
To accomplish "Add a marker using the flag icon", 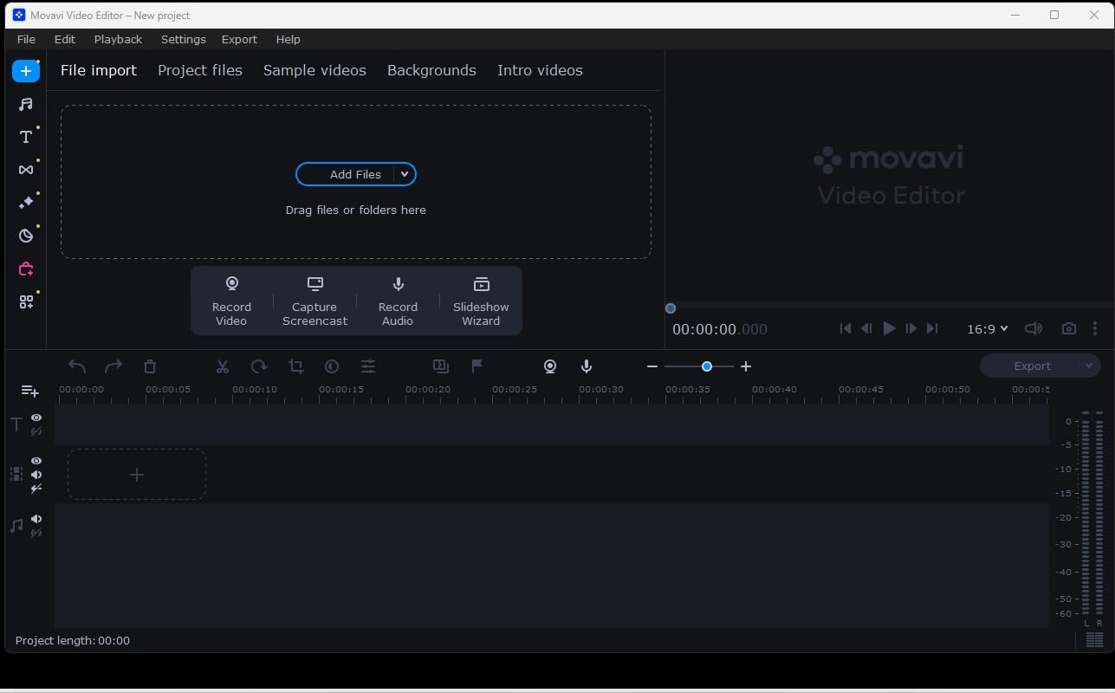I will pos(476,366).
